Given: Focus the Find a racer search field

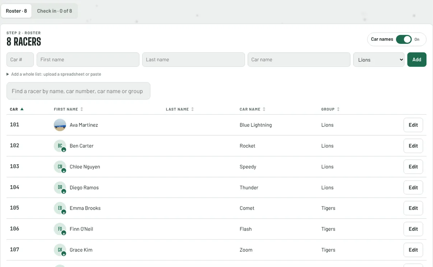Looking at the screenshot, I should 78,91.
